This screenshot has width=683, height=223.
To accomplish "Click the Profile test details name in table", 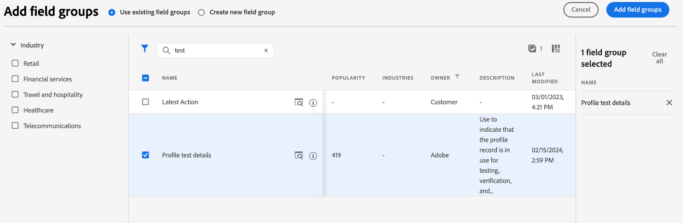I will [x=187, y=155].
